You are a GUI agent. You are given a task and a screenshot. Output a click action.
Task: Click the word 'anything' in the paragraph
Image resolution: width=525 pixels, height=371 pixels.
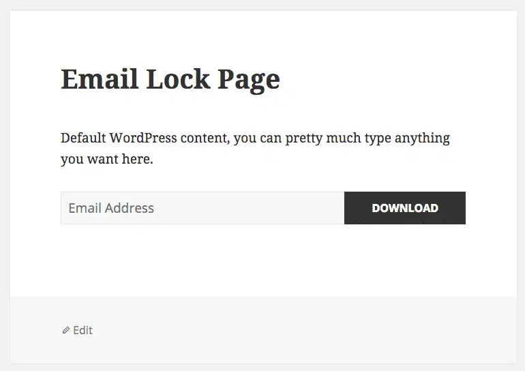pyautogui.click(x=422, y=138)
